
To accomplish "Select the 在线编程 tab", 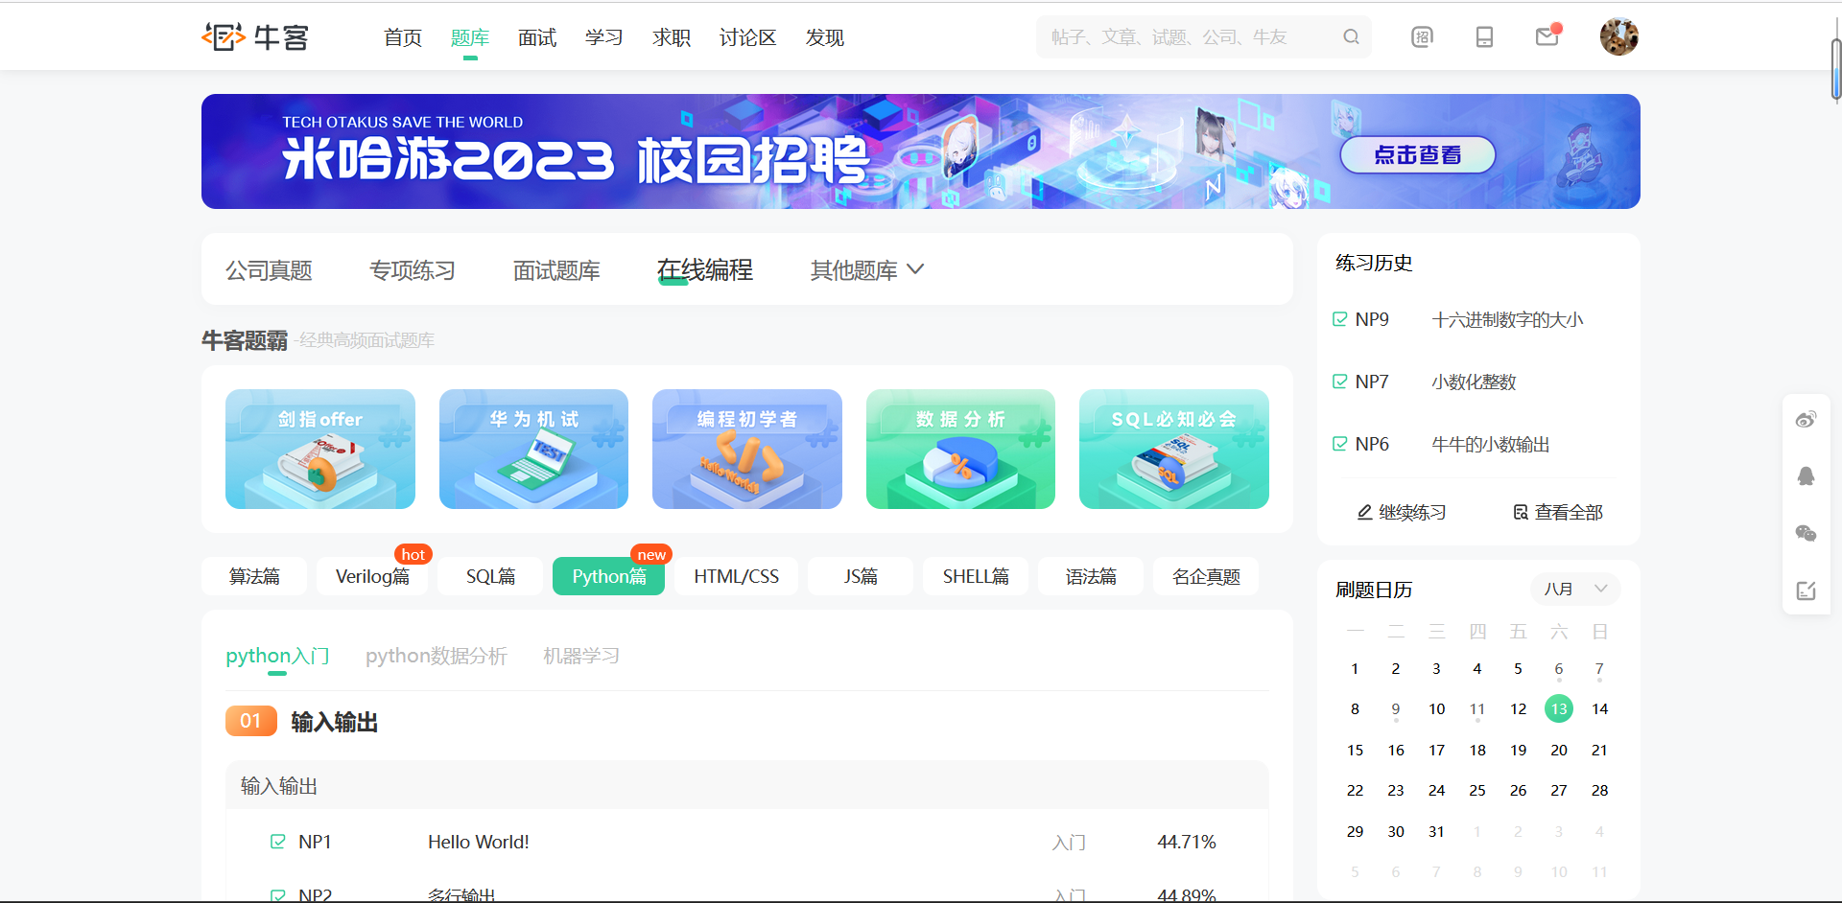I will 705,270.
